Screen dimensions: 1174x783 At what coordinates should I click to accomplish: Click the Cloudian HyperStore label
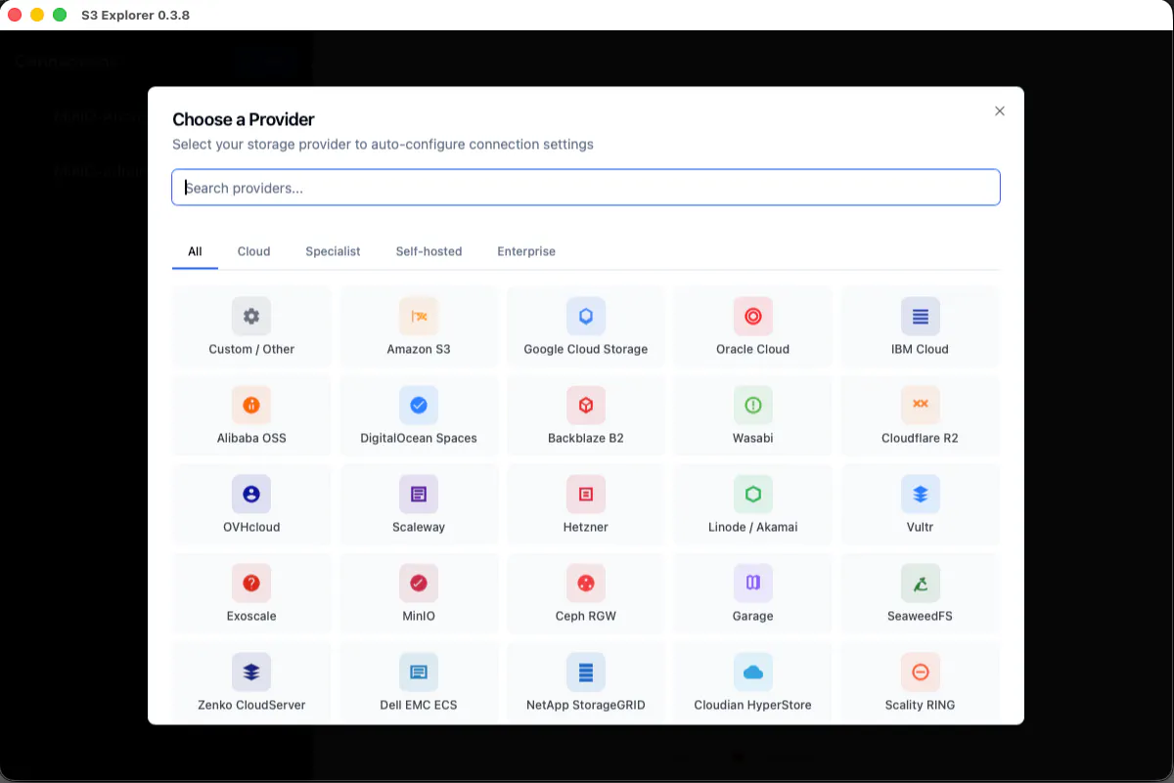[x=753, y=705]
